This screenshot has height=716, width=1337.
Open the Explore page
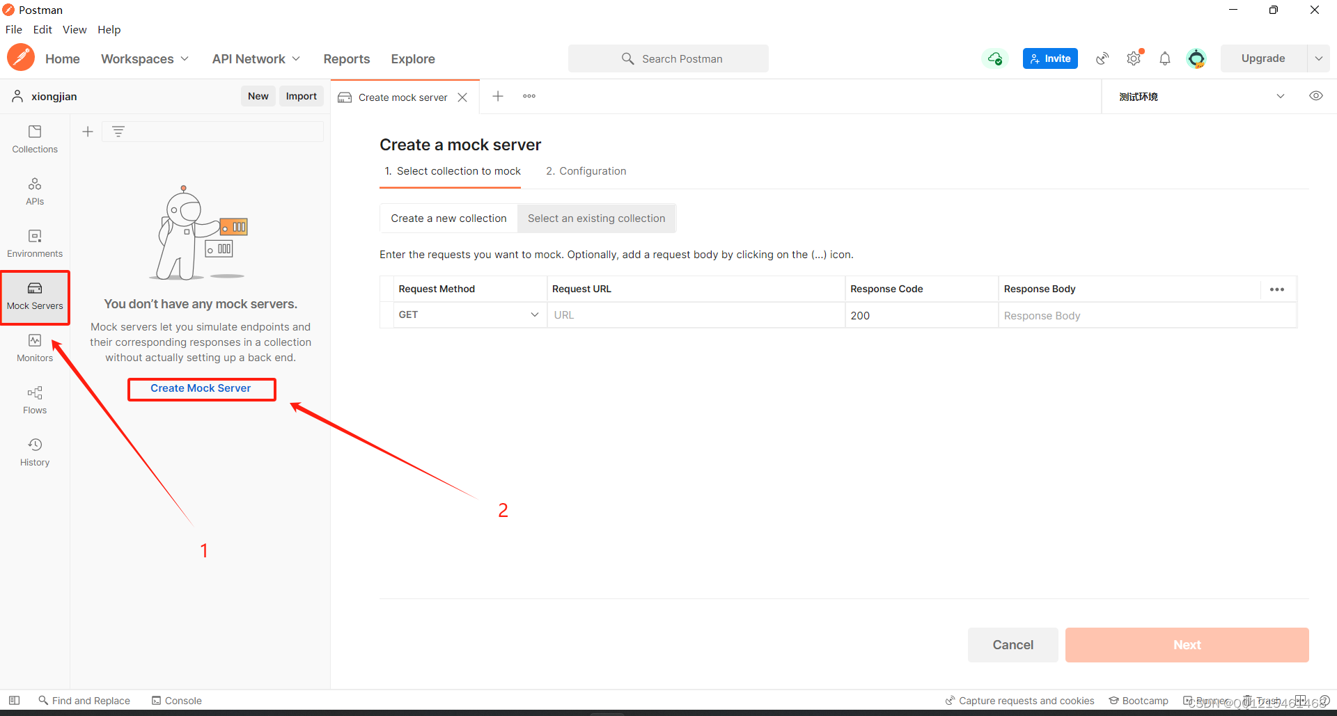pyautogui.click(x=413, y=59)
